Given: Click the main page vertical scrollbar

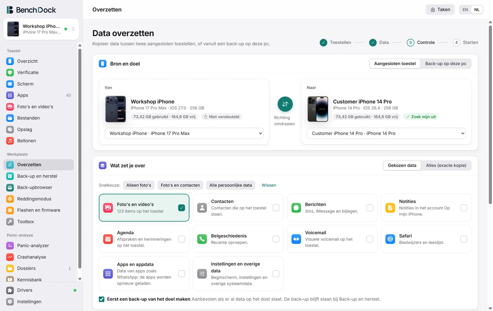Looking at the screenshot, I should tap(490, 115).
